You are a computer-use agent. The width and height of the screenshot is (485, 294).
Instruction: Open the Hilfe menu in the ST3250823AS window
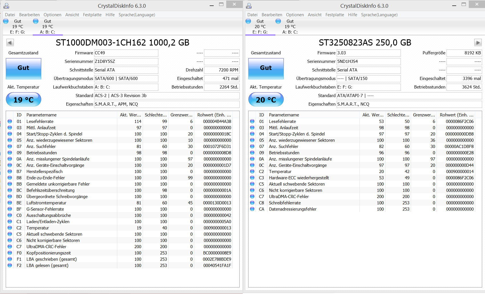pyautogui.click(x=353, y=15)
